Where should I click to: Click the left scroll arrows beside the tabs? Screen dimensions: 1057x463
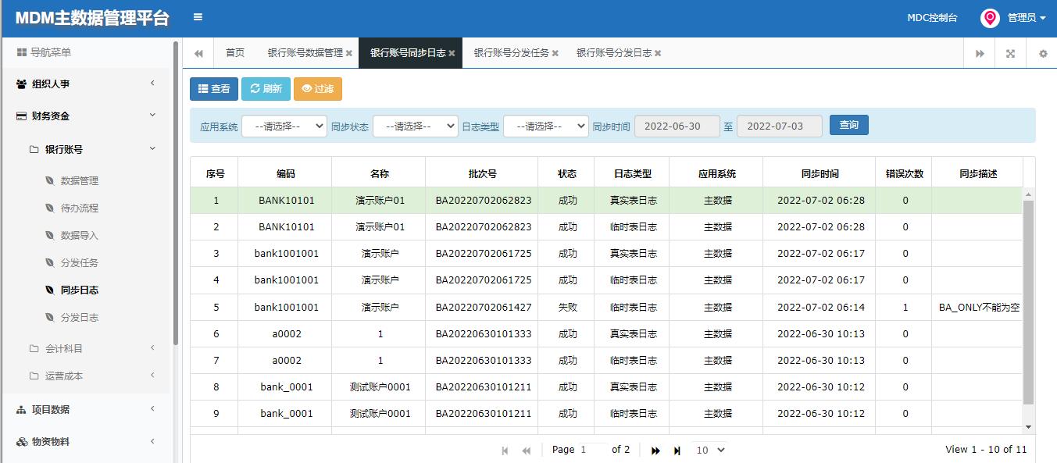click(198, 52)
